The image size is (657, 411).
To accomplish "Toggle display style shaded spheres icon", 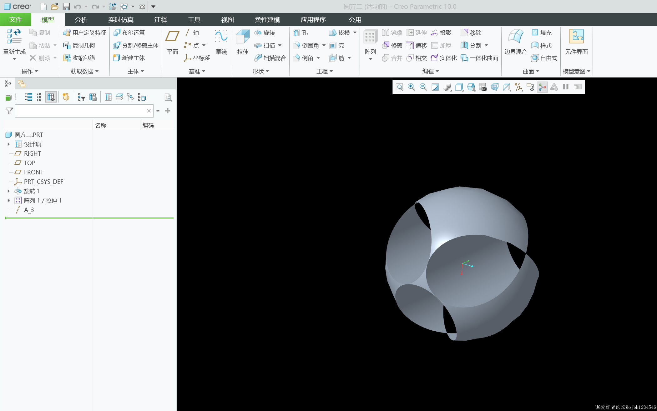I will tap(447, 87).
